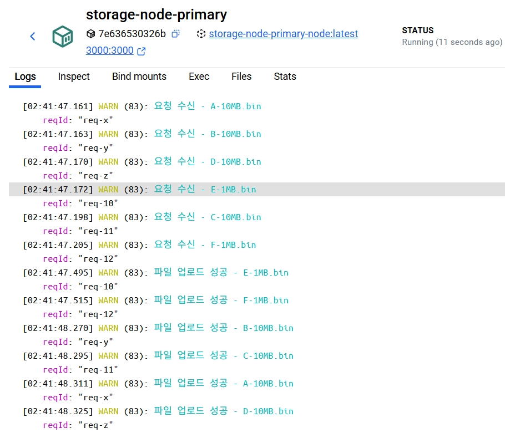The width and height of the screenshot is (505, 443).
Task: Click the container ID text 7e636530326b
Action: tap(132, 33)
